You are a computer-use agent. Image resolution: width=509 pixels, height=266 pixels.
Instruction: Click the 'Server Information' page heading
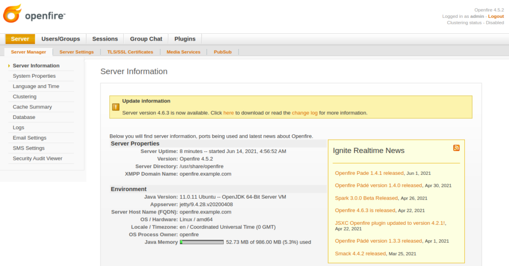134,71
